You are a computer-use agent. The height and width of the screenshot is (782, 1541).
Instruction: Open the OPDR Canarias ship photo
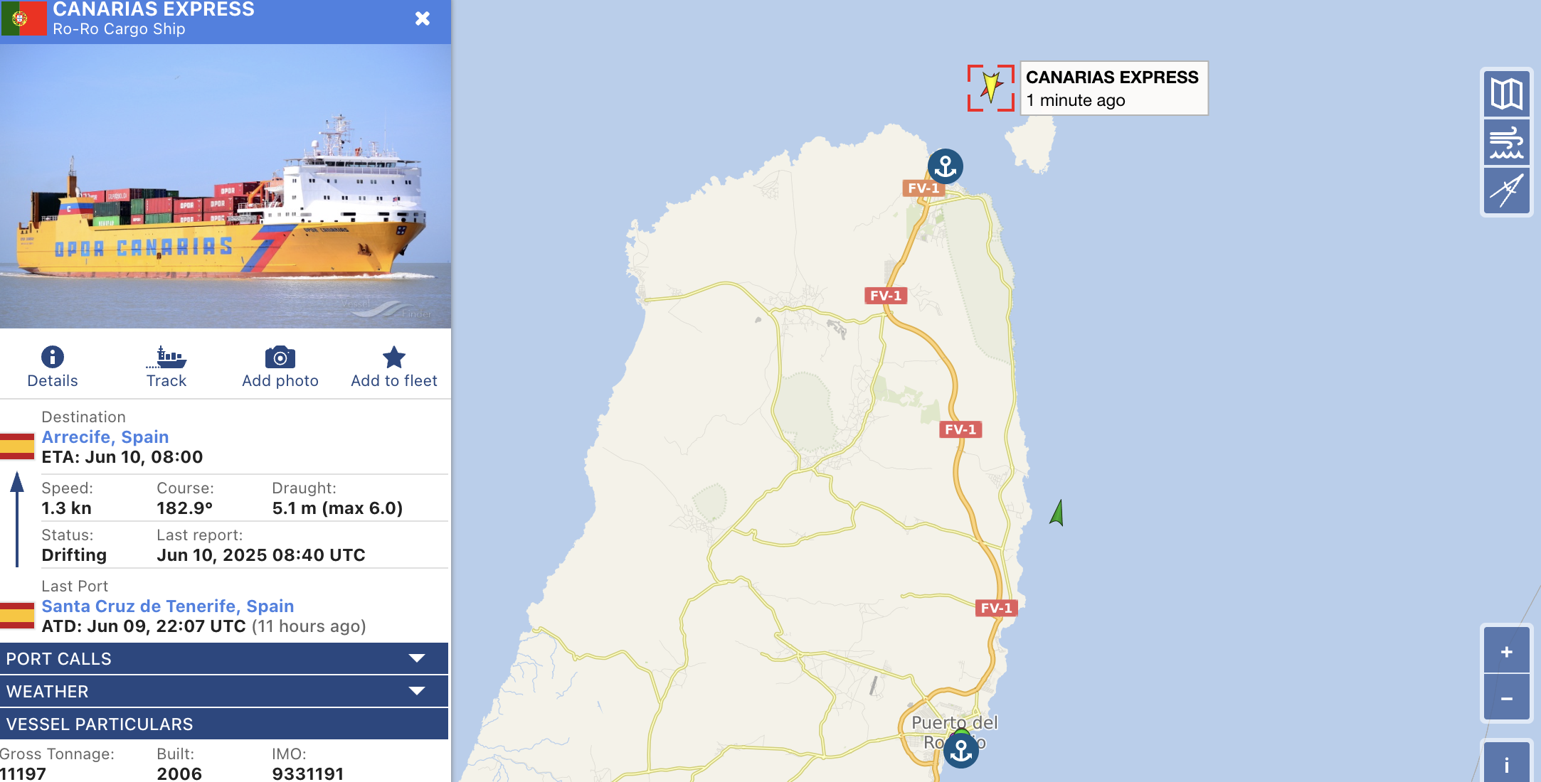pyautogui.click(x=226, y=186)
